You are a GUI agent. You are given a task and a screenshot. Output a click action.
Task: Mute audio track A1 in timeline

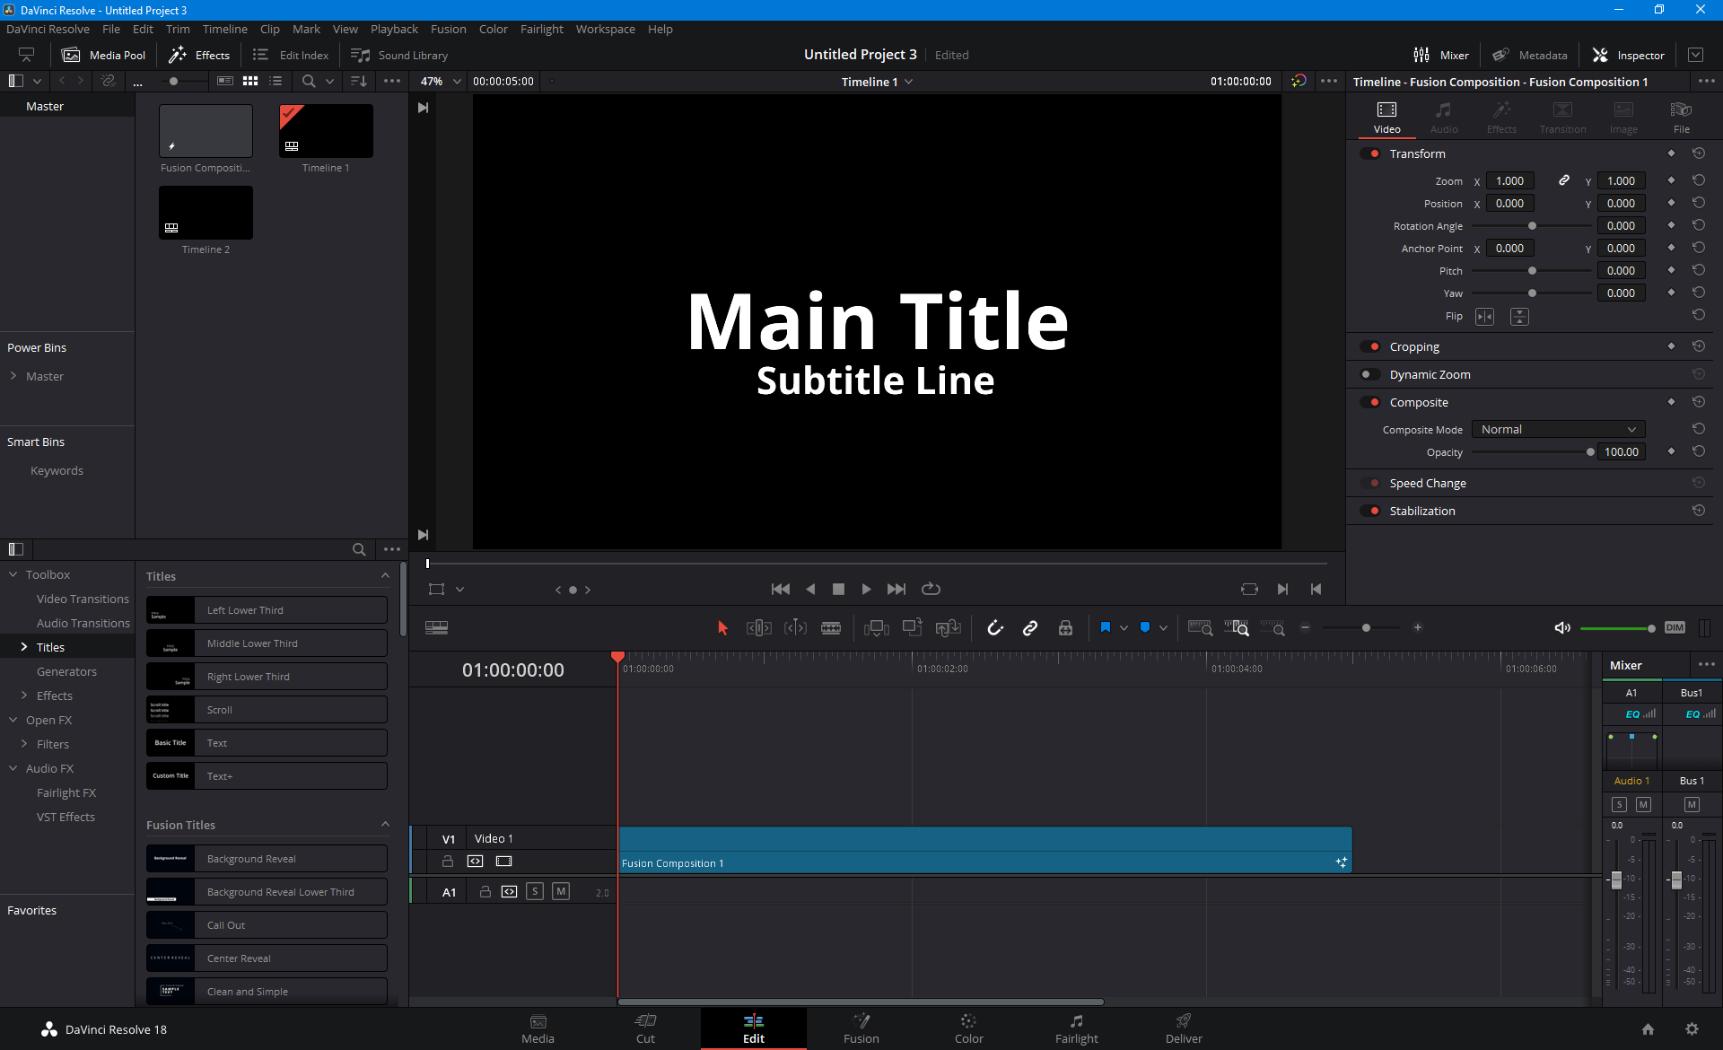point(561,891)
